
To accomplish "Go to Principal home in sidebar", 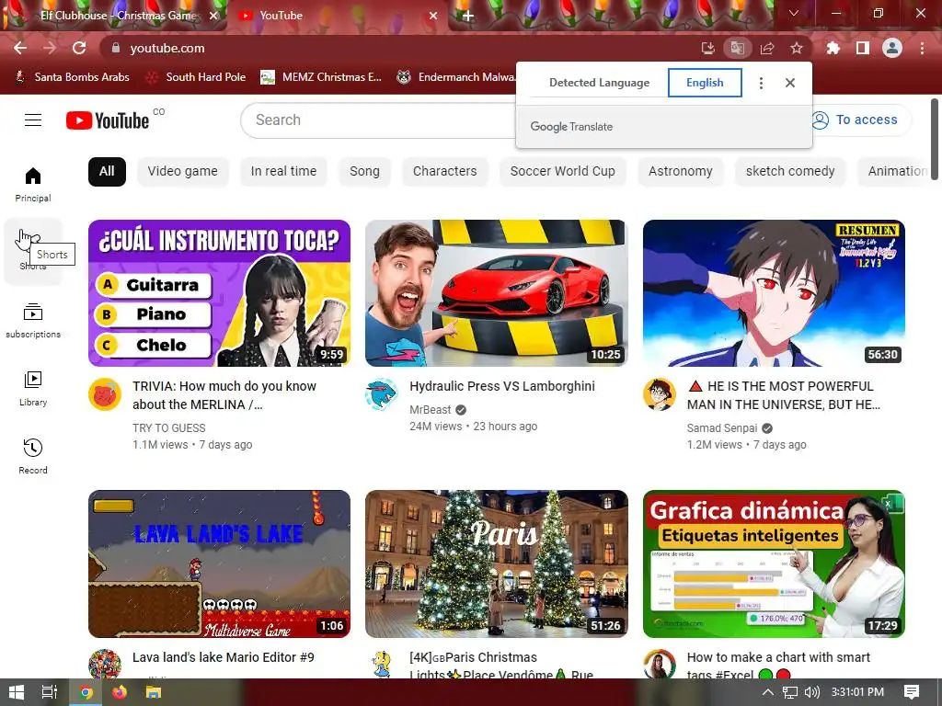I will click(33, 184).
